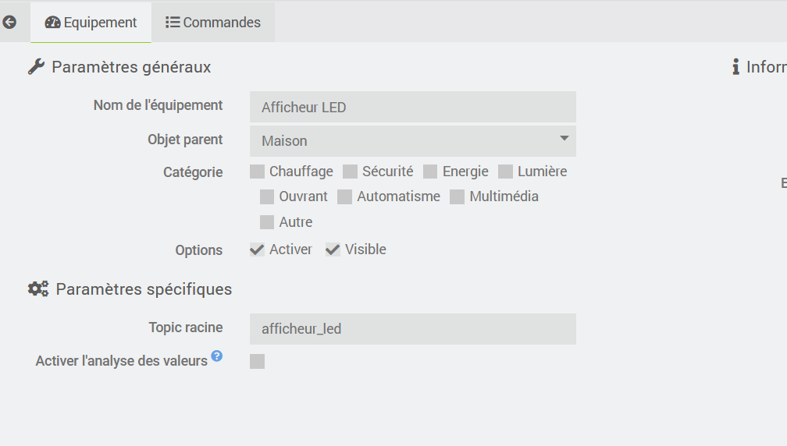The image size is (787, 446).
Task: Click the Topic racine input field
Action: click(413, 329)
